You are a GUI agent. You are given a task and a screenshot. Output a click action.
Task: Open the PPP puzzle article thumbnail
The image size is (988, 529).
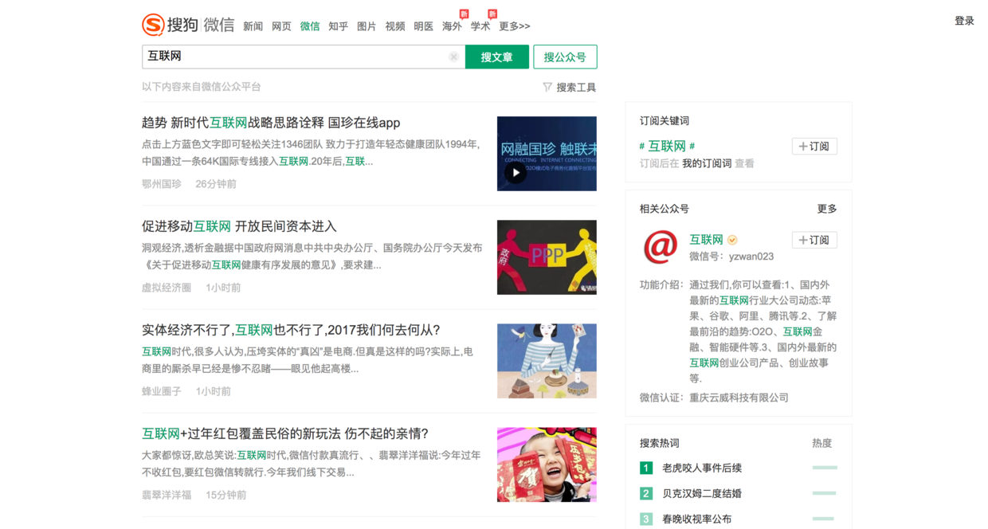point(547,257)
